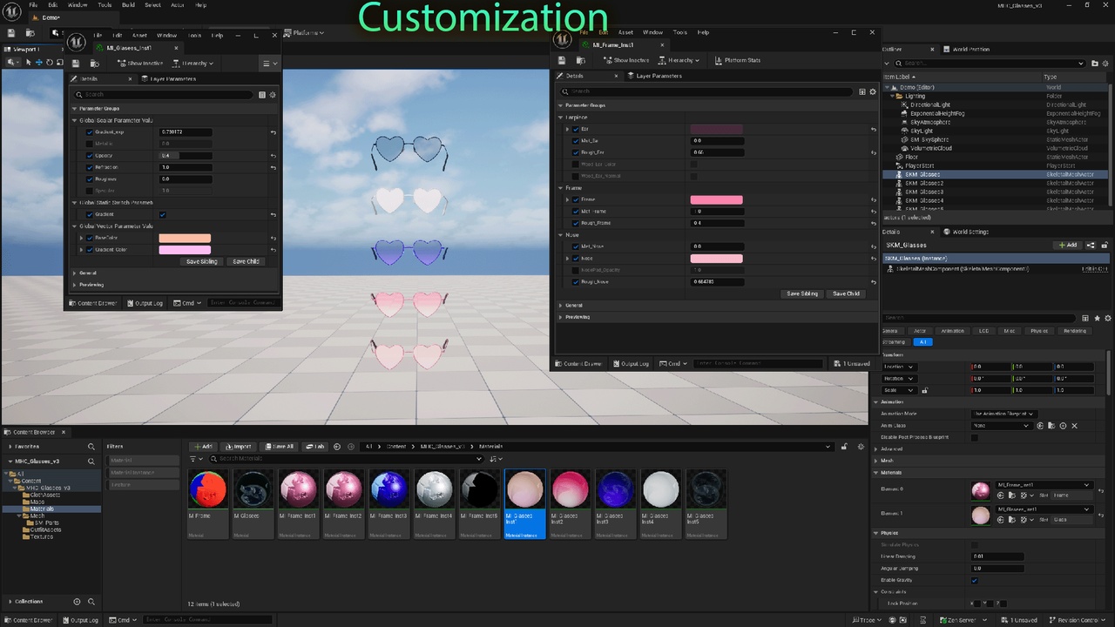1115x627 pixels.
Task: Click Save All in Content Browser
Action: (280, 447)
